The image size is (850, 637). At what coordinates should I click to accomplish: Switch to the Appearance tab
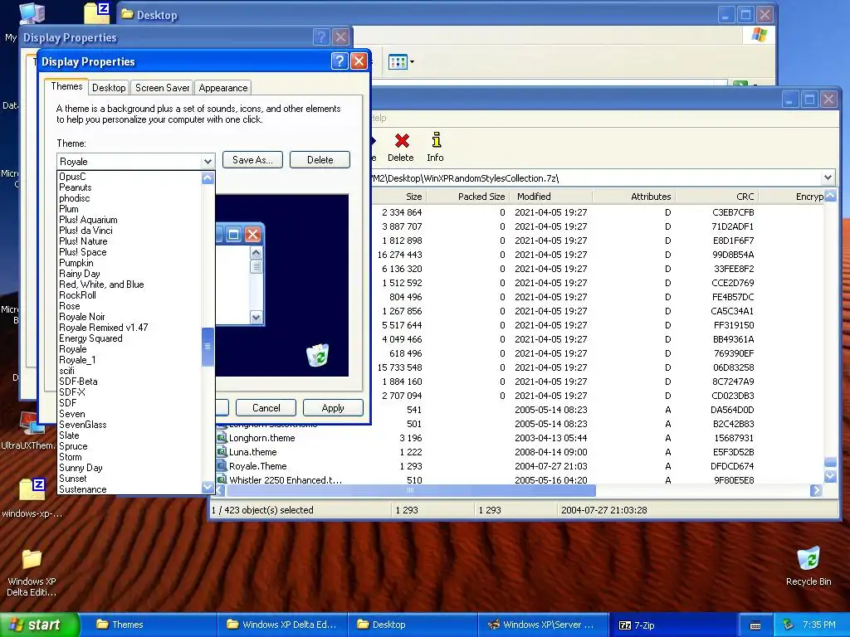click(222, 88)
